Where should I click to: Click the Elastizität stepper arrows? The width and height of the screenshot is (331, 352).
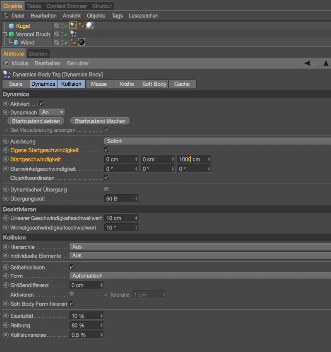point(101,316)
